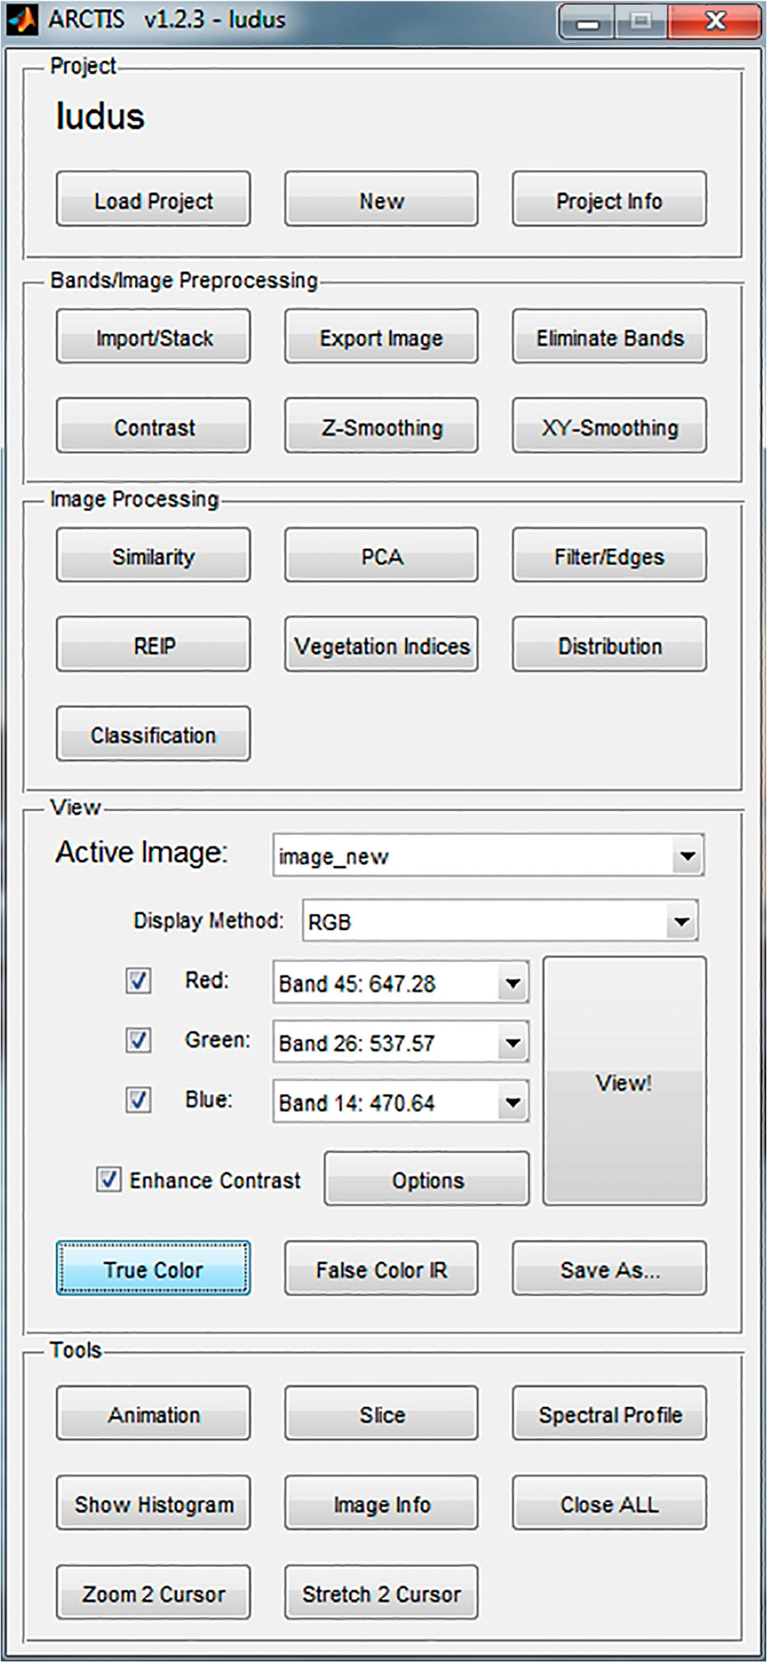Expand the Display Method dropdown
This screenshot has width=767, height=1662.
click(x=681, y=921)
